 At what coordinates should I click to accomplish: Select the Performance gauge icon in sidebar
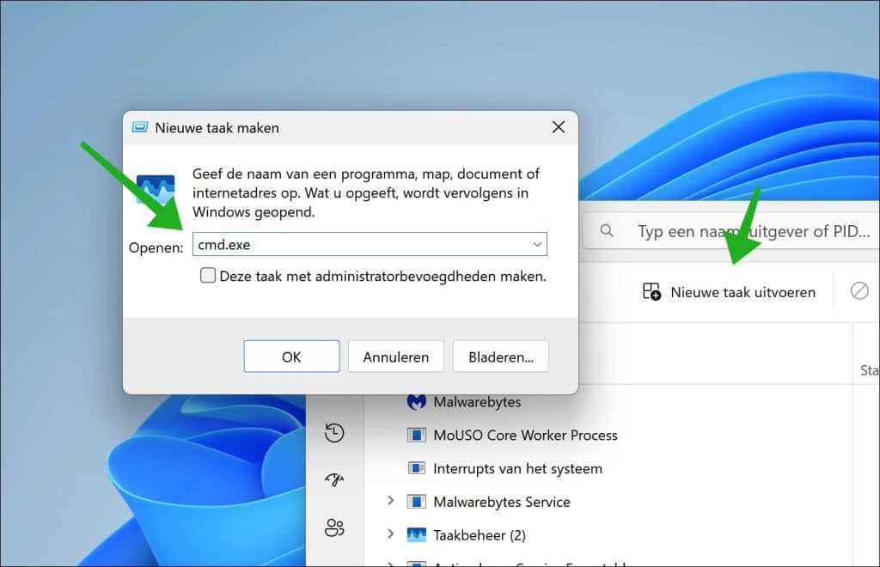click(335, 479)
